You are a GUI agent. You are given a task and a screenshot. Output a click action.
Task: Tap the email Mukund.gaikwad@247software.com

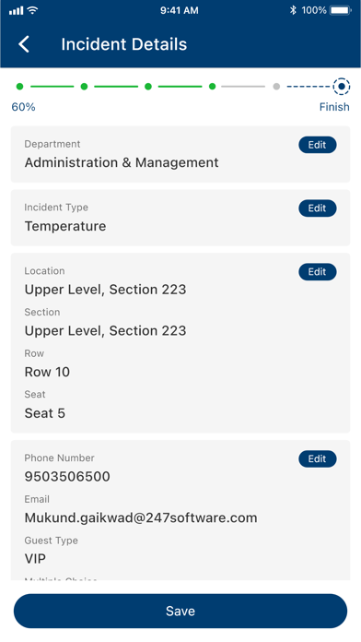coord(141,518)
